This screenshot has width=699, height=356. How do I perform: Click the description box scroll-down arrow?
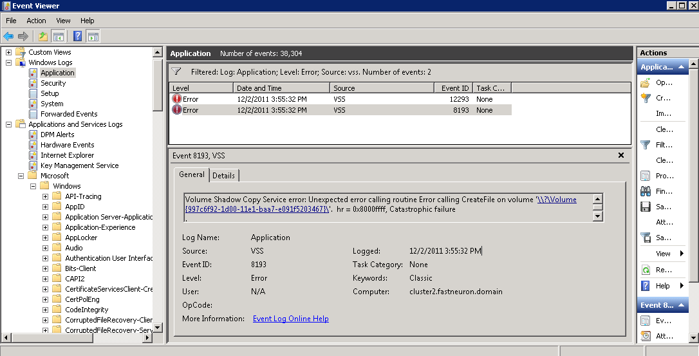pos(598,216)
